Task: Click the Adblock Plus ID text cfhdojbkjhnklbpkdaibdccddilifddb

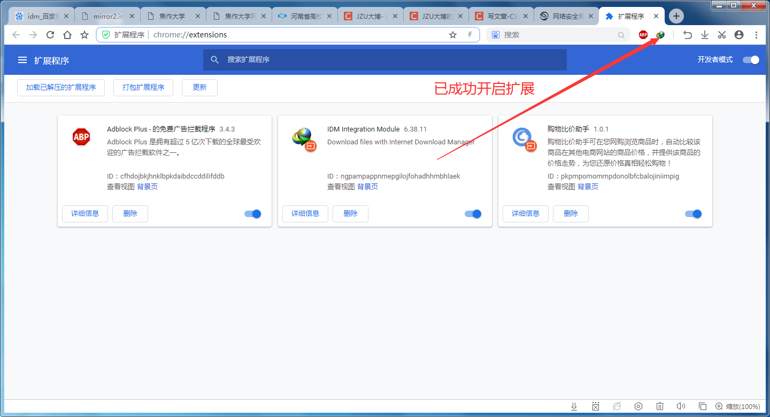Action: (x=172, y=176)
